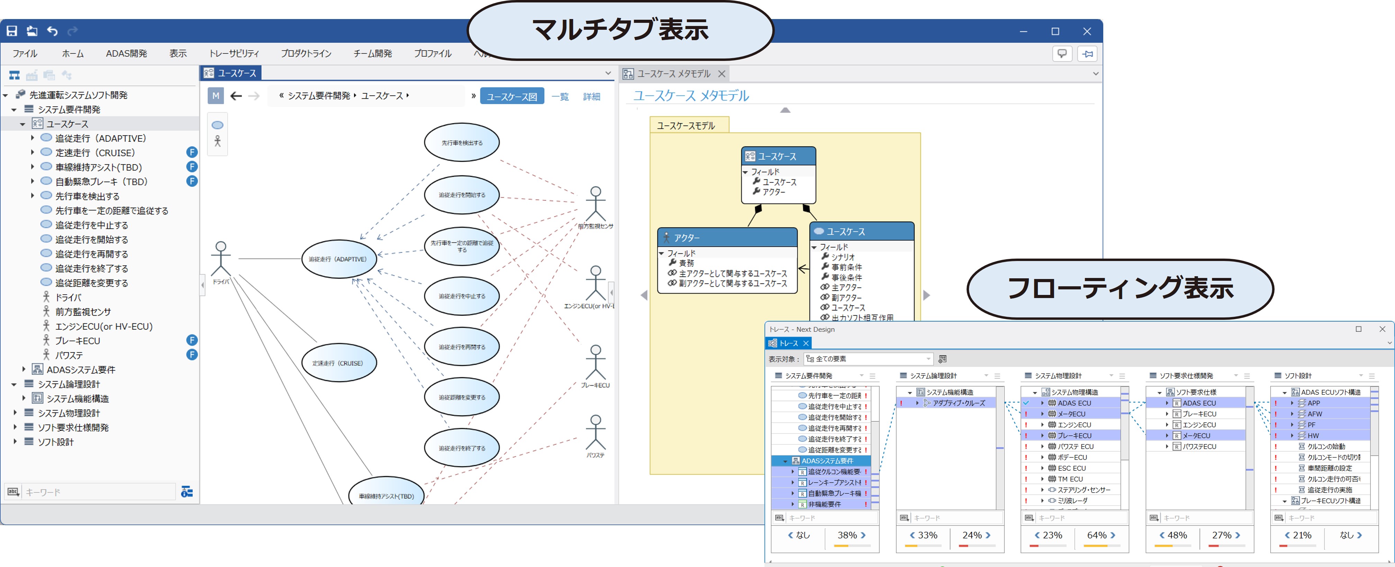Viewport: 1395px width, 567px height.
Task: Click the 33% previous arrow under システム論理設計
Action: pos(912,535)
